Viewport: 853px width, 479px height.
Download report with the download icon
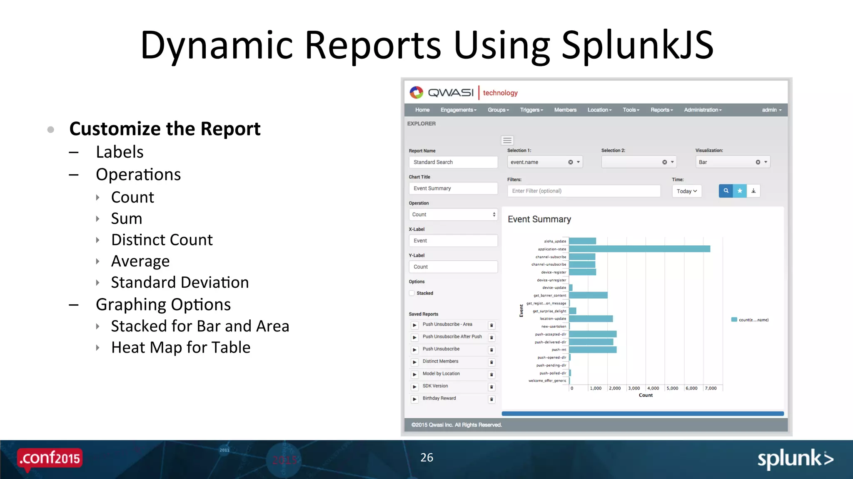coord(753,191)
